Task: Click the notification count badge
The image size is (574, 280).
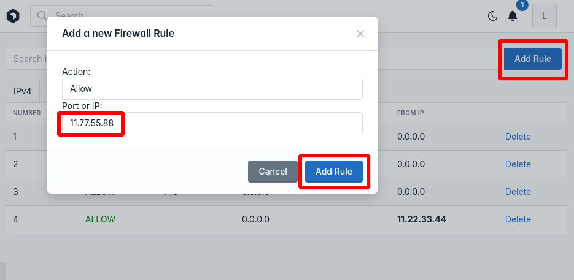Action: point(522,5)
